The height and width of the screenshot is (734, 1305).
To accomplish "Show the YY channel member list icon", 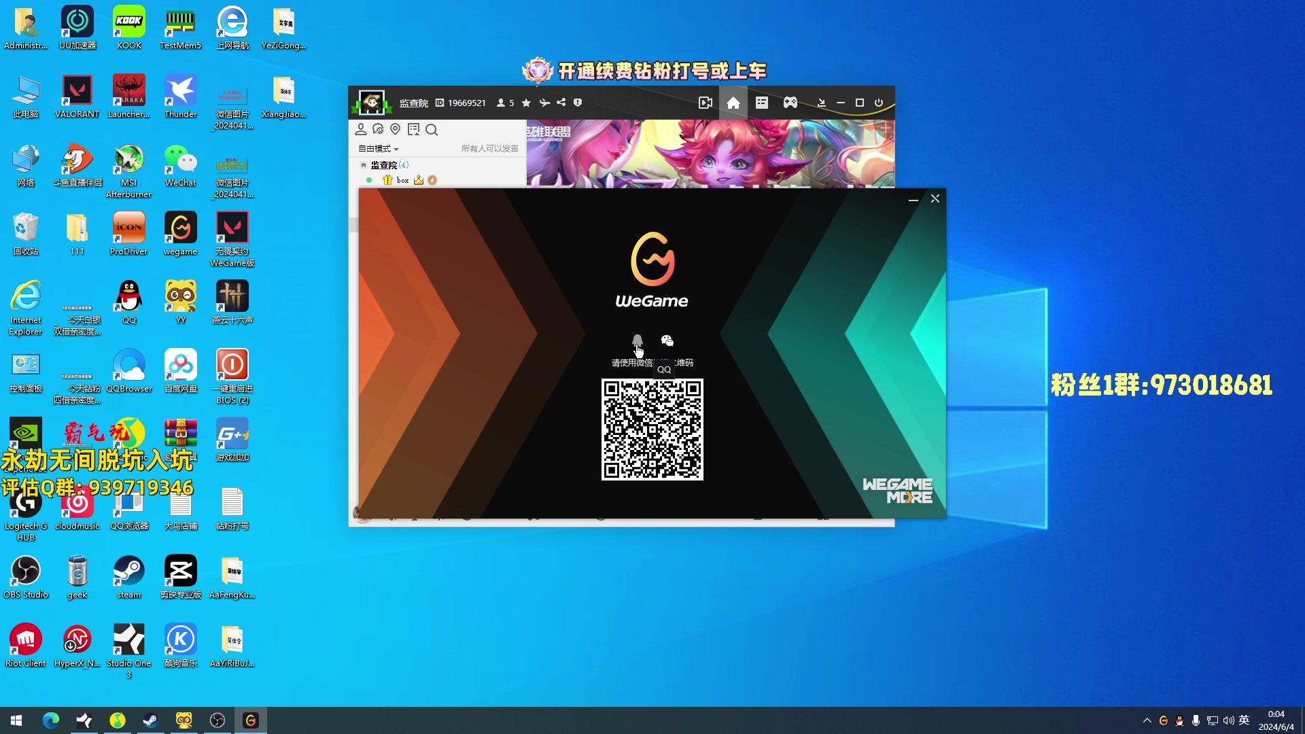I will tap(361, 129).
